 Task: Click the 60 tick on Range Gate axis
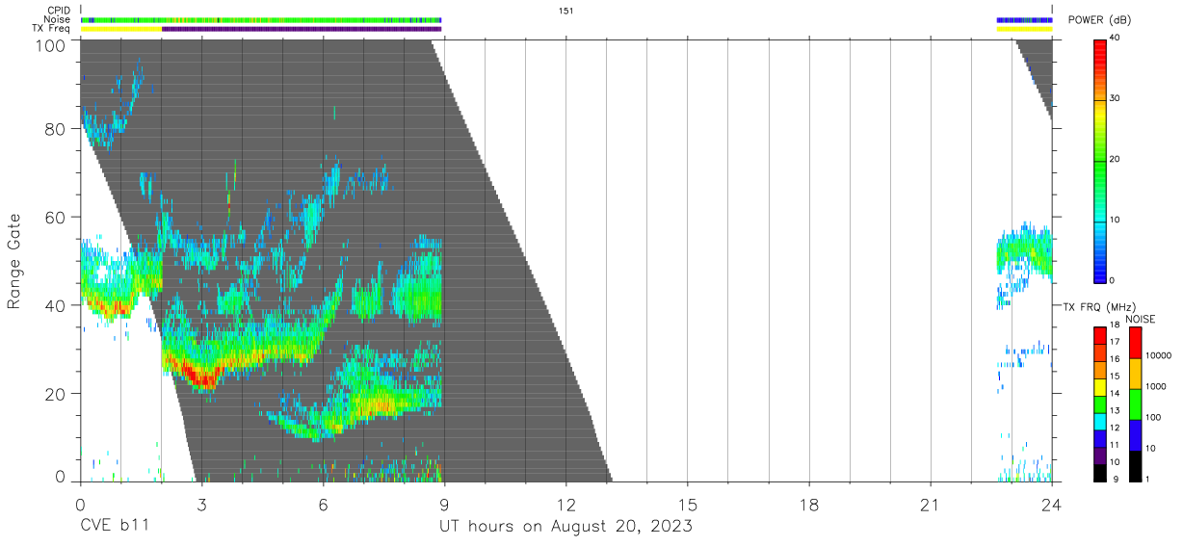[55, 217]
